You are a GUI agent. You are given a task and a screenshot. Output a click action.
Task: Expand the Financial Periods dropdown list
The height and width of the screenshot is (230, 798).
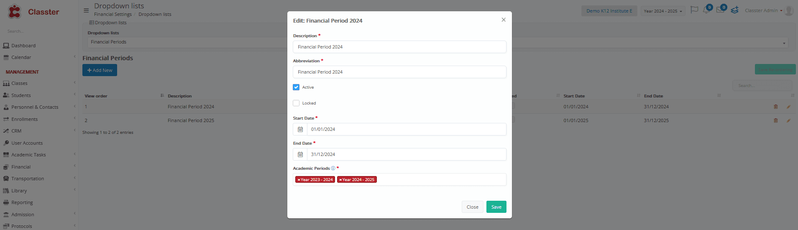(x=438, y=42)
